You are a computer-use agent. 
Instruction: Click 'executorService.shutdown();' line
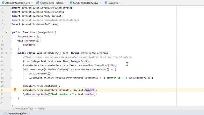41,86
